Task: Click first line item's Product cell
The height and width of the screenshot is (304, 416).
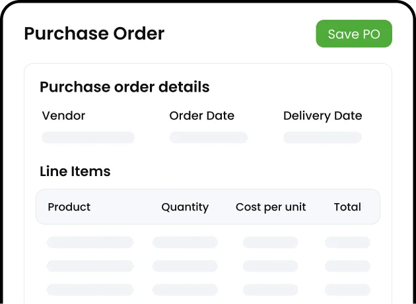Action: click(90, 242)
